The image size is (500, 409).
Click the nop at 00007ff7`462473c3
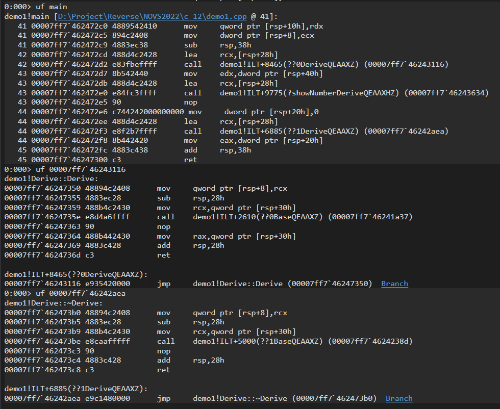click(164, 351)
